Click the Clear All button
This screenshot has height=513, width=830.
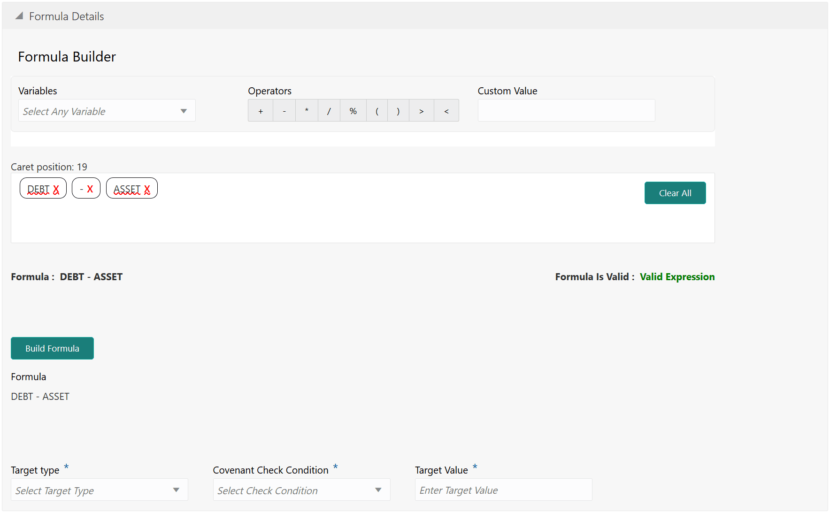point(675,193)
